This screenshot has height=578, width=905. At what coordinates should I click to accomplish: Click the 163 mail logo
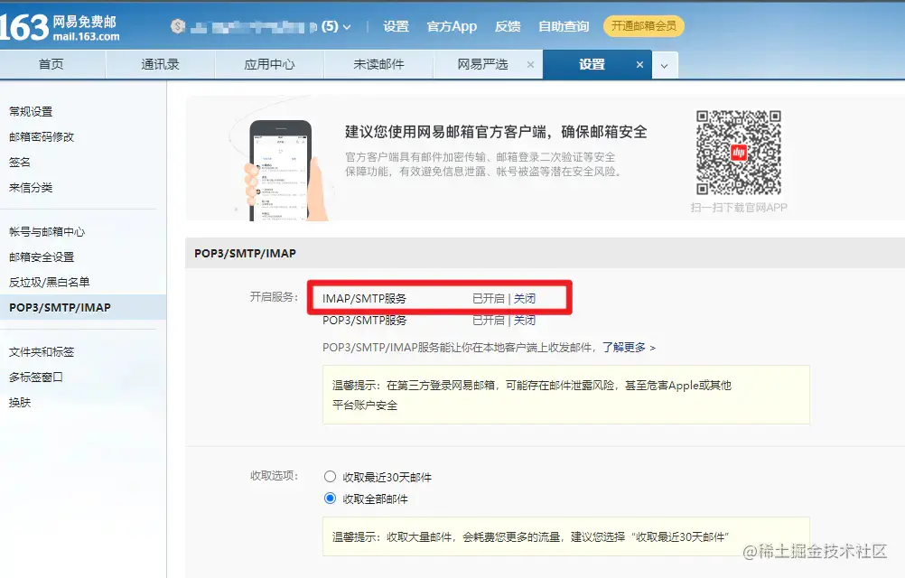coord(60,28)
